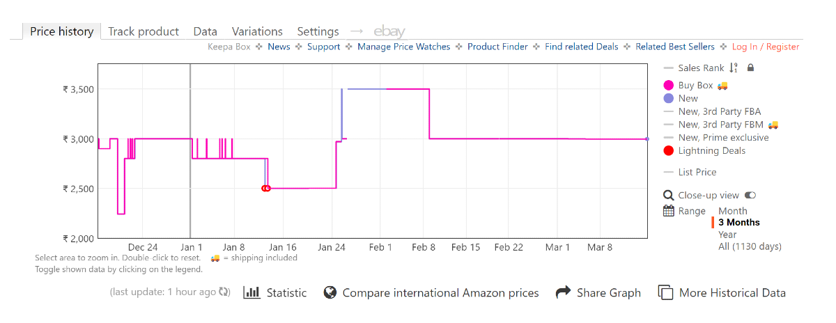Click the Statistic bar chart icon
Viewport: 836px width, 323px height.
251,292
